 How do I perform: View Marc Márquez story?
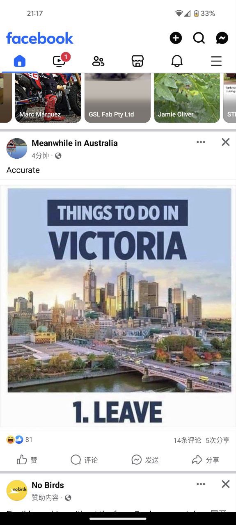(48, 98)
